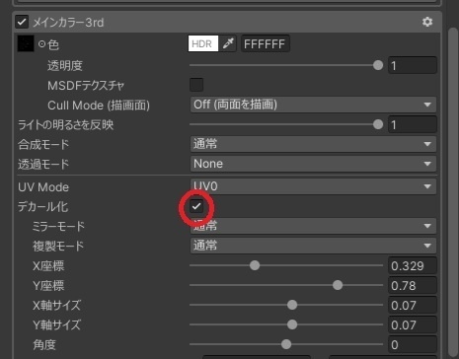
Task: Open the 複製モード dropdown
Action: click(313, 246)
